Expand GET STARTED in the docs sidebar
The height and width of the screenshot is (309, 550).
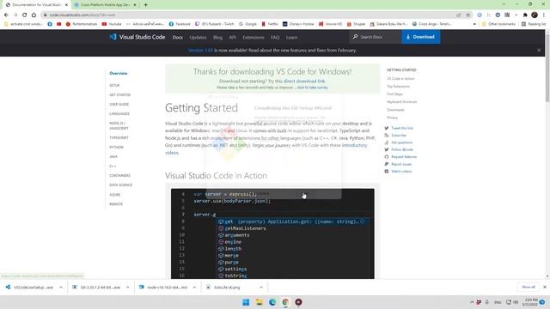point(120,94)
